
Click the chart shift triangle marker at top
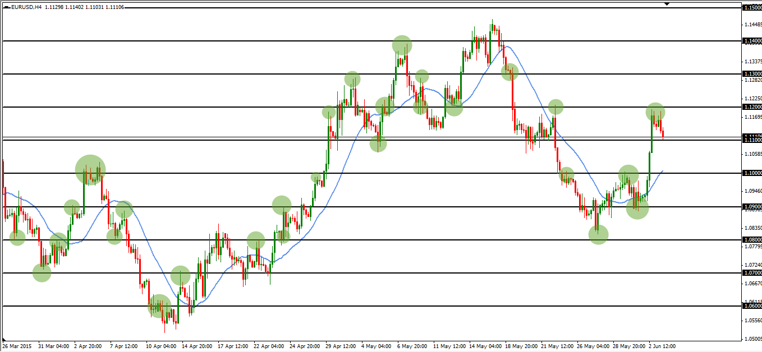667,4
